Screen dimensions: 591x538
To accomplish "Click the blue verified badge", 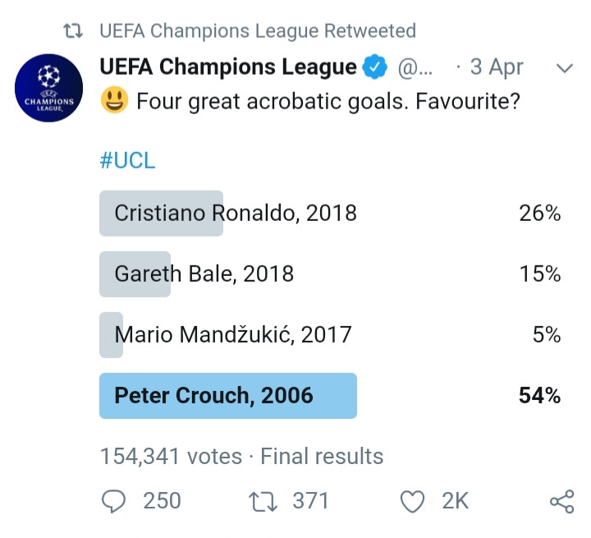I will point(375,67).
